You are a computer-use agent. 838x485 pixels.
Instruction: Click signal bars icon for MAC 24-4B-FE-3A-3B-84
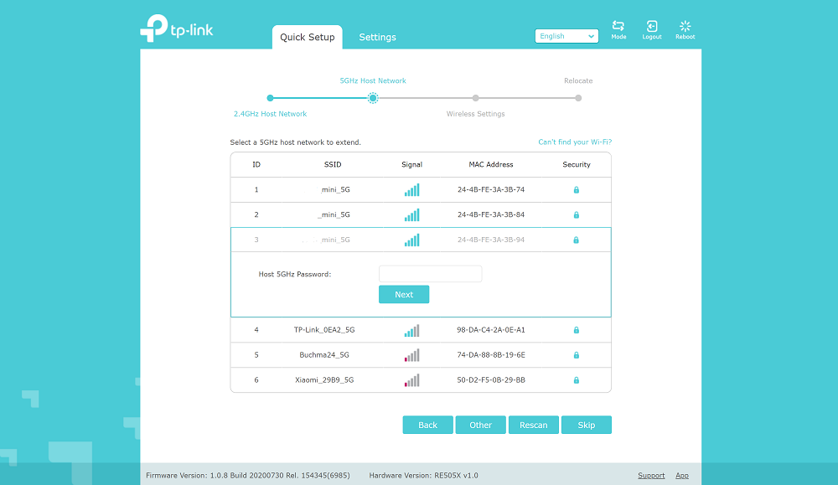coord(412,214)
